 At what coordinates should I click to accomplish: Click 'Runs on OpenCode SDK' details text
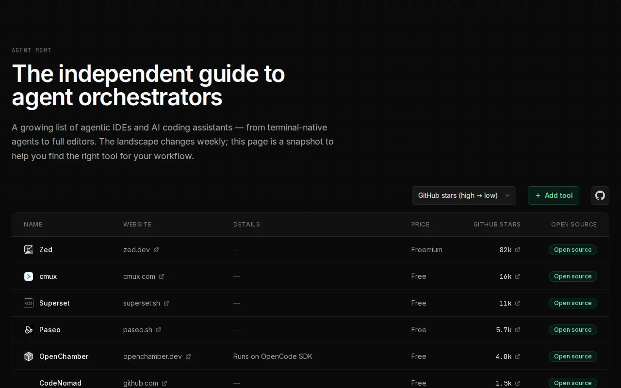tap(273, 356)
